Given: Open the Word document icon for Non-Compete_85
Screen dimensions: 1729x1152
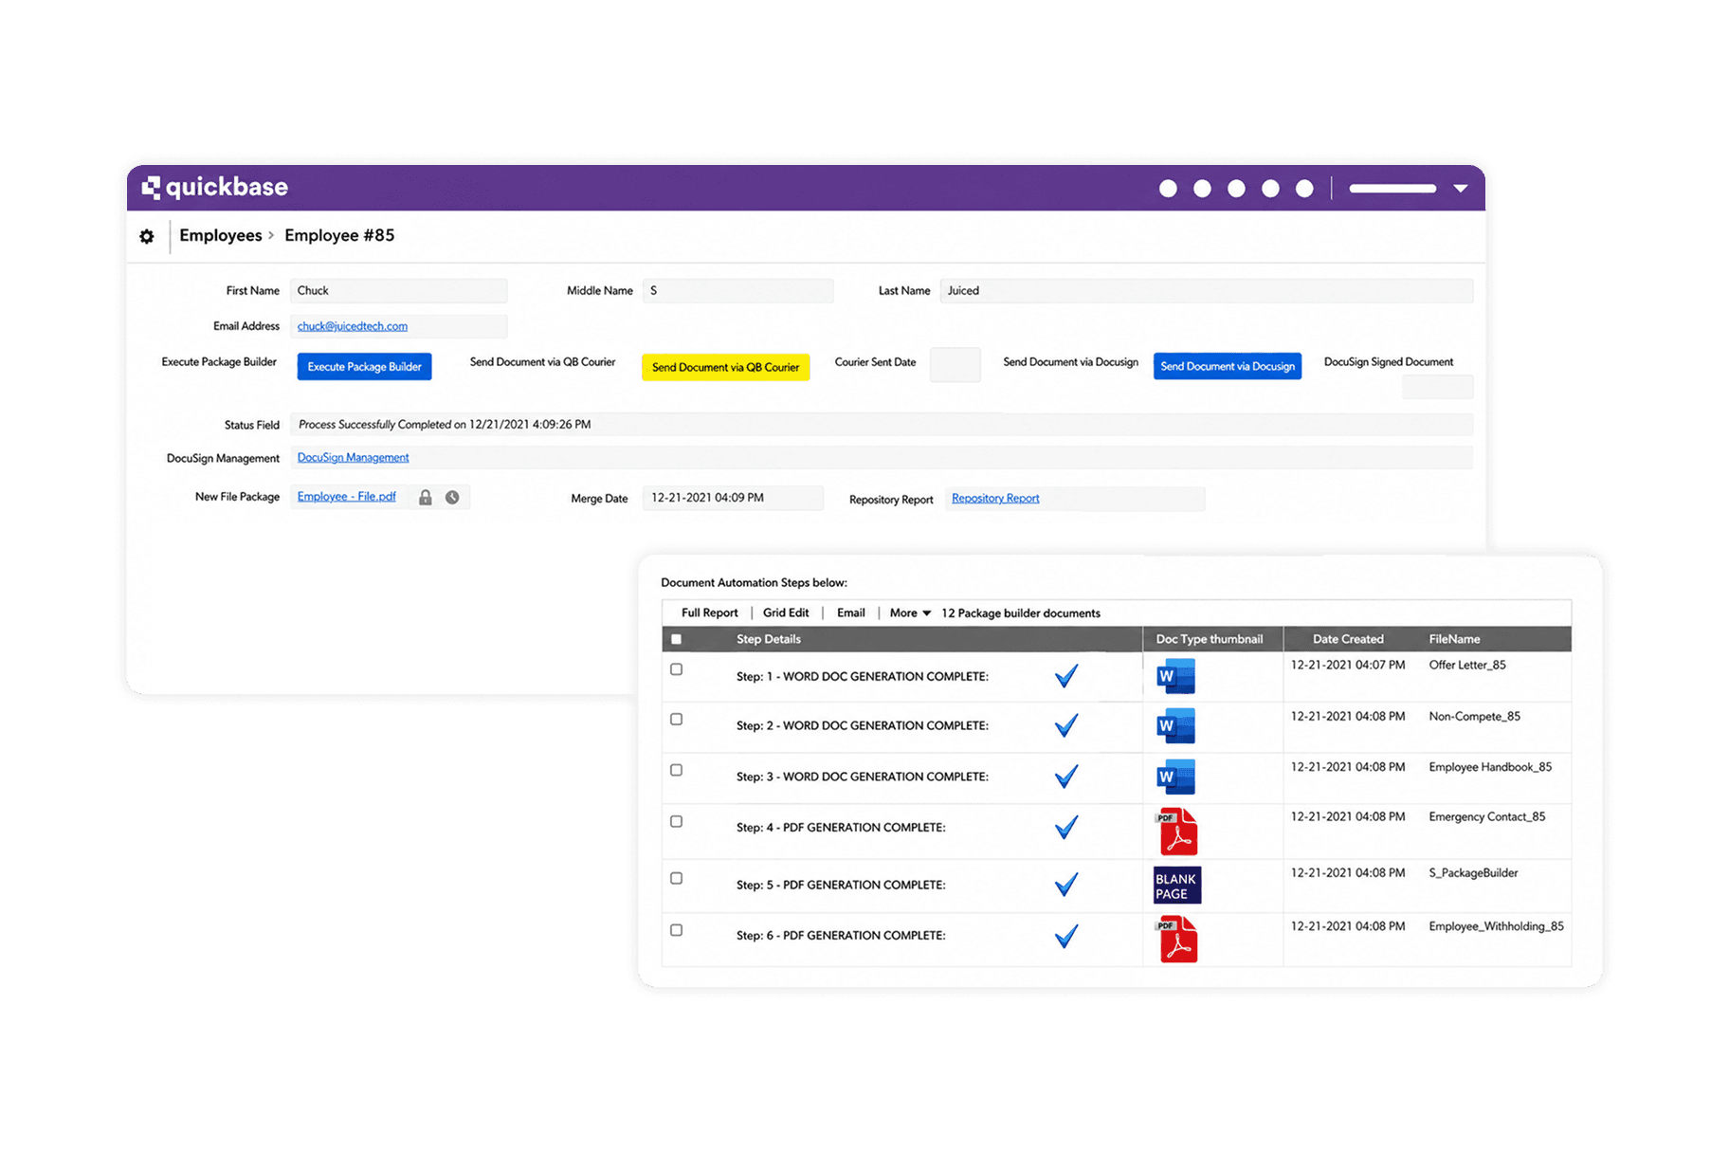Looking at the screenshot, I should (x=1175, y=726).
